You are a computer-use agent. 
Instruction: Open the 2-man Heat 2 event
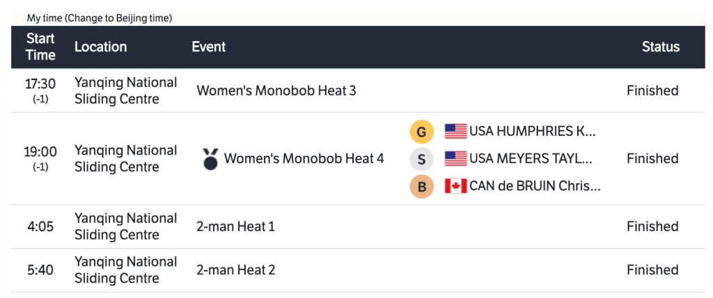tap(235, 269)
